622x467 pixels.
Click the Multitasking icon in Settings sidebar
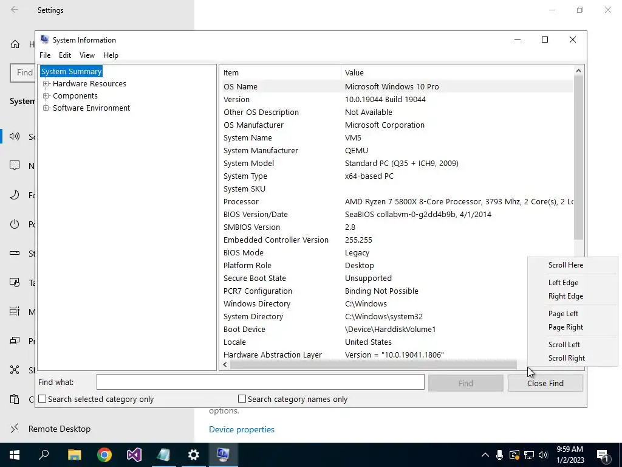tap(15, 311)
